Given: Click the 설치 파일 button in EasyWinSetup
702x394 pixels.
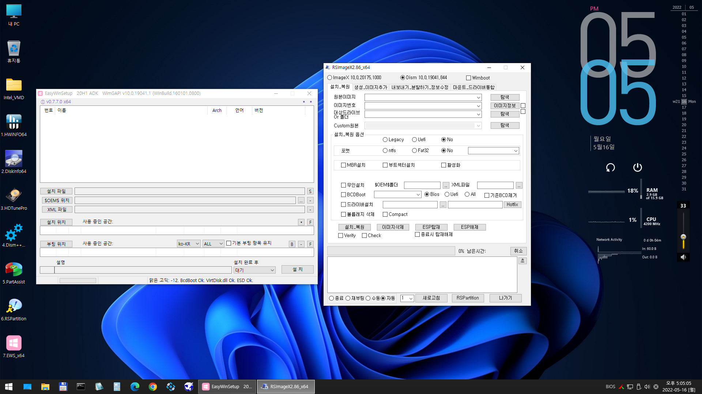Looking at the screenshot, I should click(56, 191).
